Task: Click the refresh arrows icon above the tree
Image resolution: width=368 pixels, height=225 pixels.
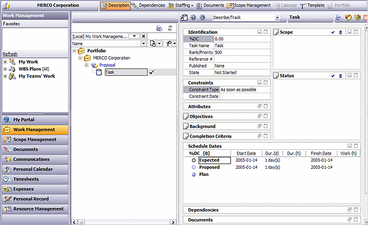Action: 170,29
